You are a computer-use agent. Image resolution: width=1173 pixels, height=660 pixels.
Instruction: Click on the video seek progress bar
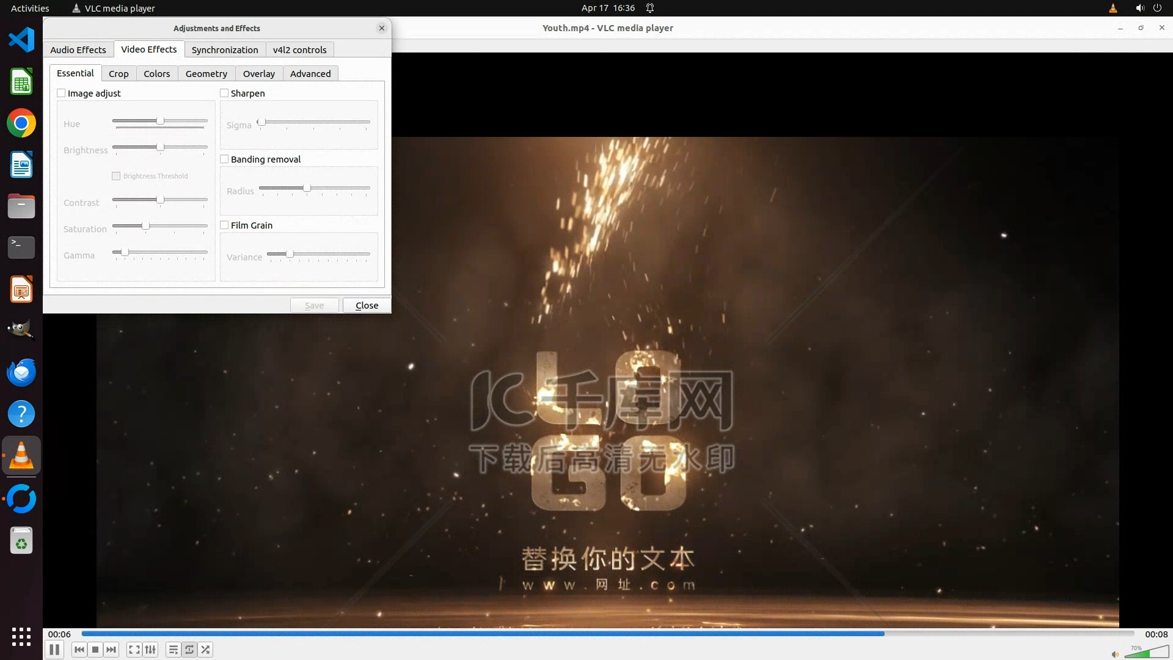point(607,634)
